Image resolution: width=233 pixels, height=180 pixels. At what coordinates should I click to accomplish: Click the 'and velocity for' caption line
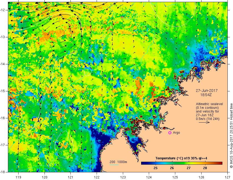(207, 111)
